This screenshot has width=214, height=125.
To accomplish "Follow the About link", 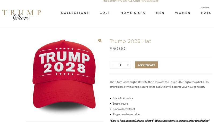I will click(205, 8).
